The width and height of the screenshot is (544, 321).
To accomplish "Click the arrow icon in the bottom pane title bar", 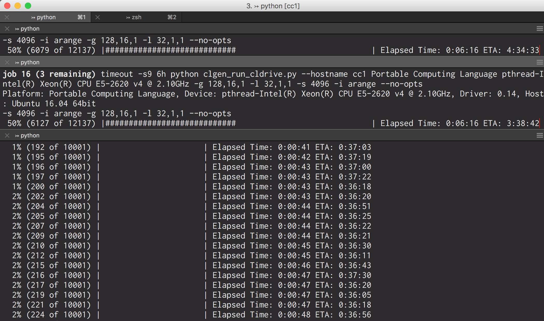I will click(x=17, y=135).
